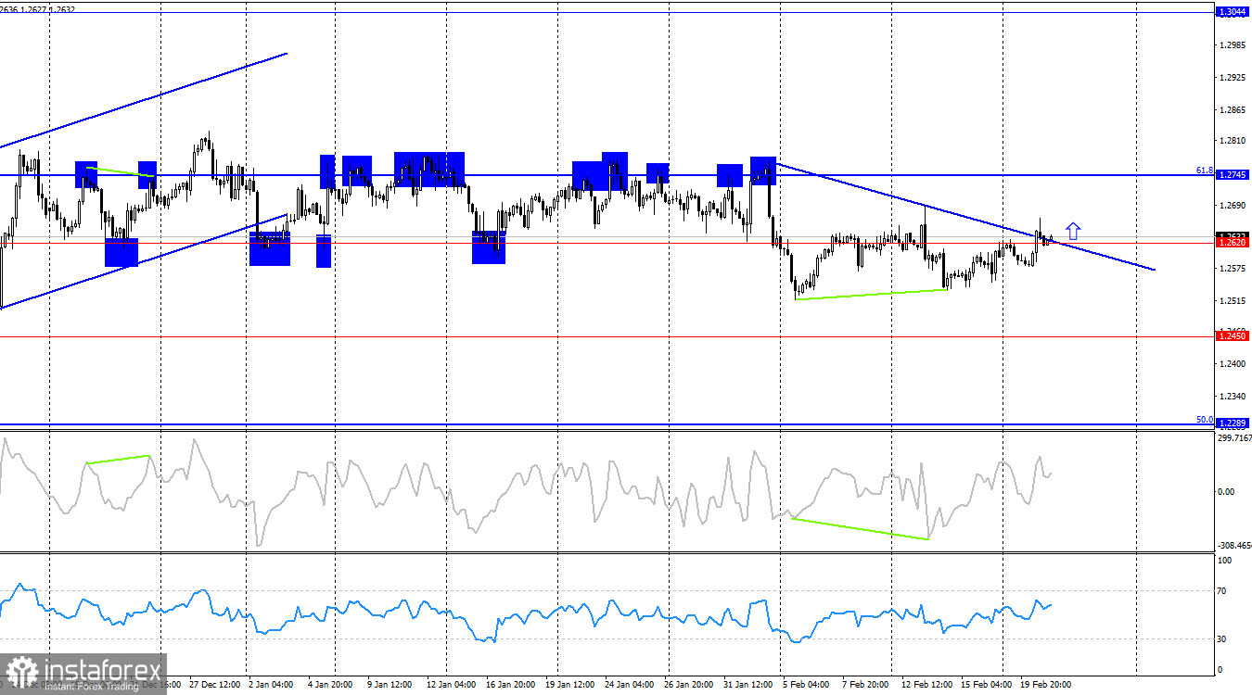This screenshot has width=1252, height=695.
Task: Select the red 1.2620 level label
Action: [1233, 243]
